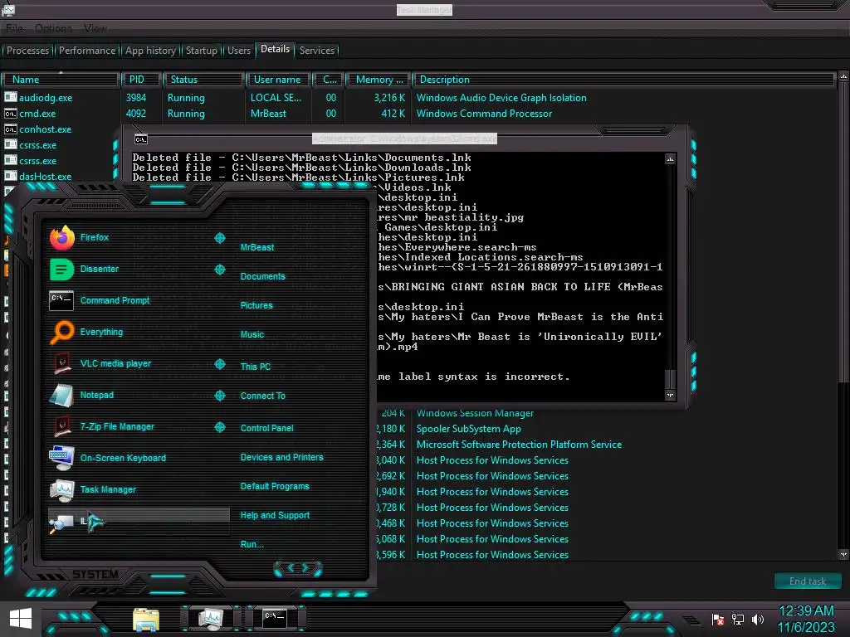Switch to the Processes tab
Viewport: 850px width, 637px height.
point(27,51)
